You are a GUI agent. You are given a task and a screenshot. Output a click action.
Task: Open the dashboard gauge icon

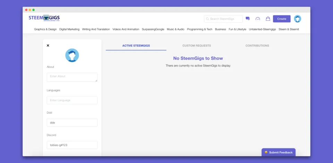point(258,19)
